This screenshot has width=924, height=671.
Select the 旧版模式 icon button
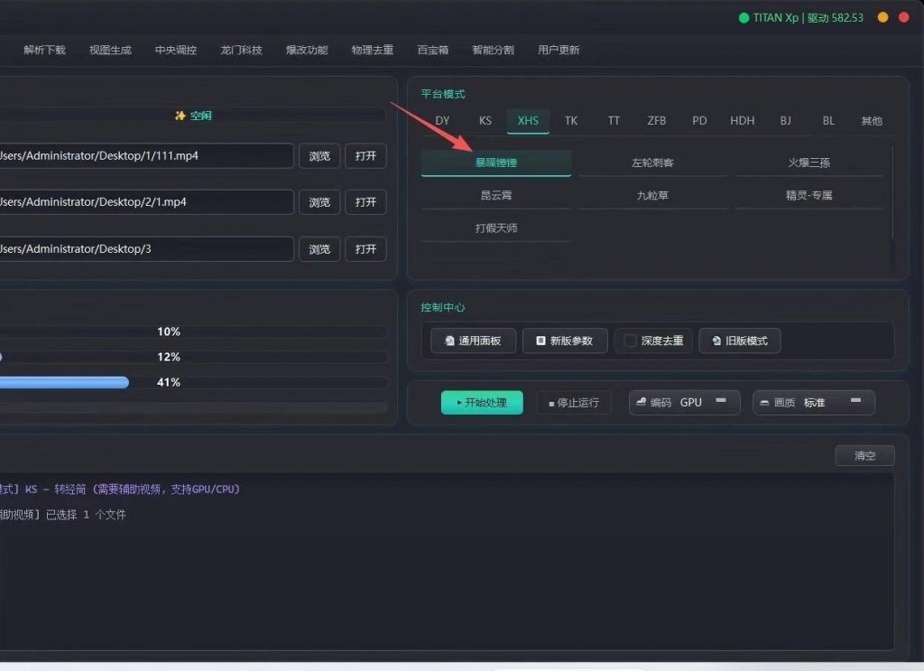[716, 340]
